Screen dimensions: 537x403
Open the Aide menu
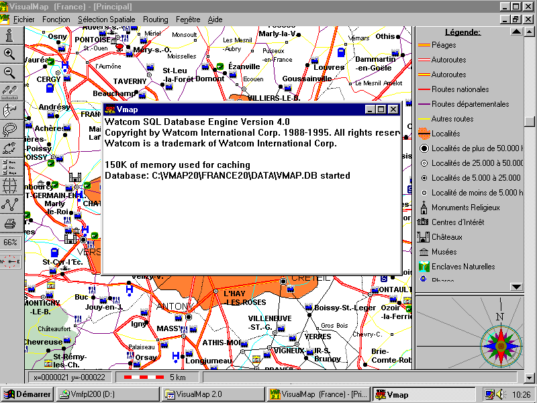tap(215, 19)
